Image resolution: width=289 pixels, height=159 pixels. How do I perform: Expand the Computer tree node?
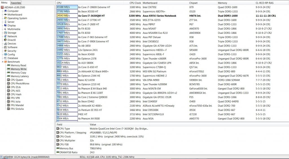(2, 11)
